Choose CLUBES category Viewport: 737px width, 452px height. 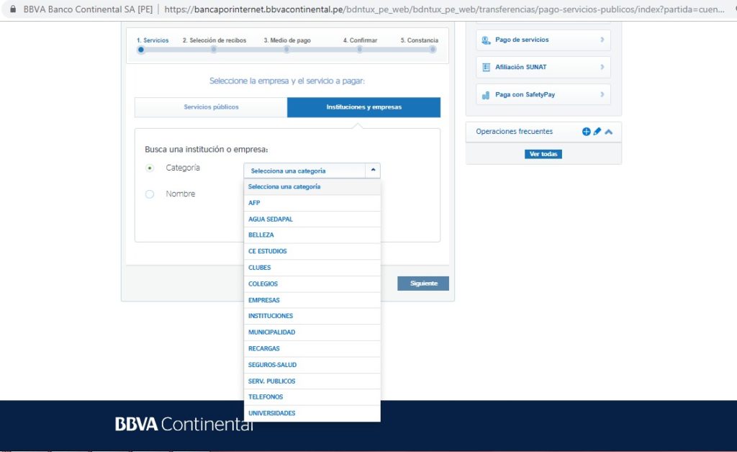312,268
